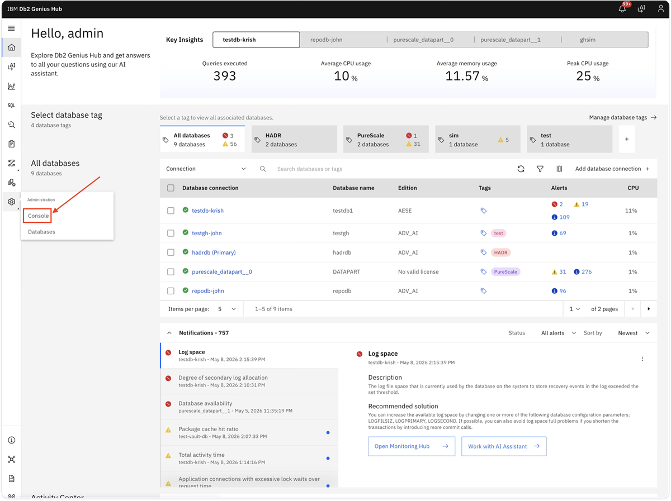Select the Degree of secondary log allocation notification
The image size is (671, 501).
pyautogui.click(x=249, y=381)
